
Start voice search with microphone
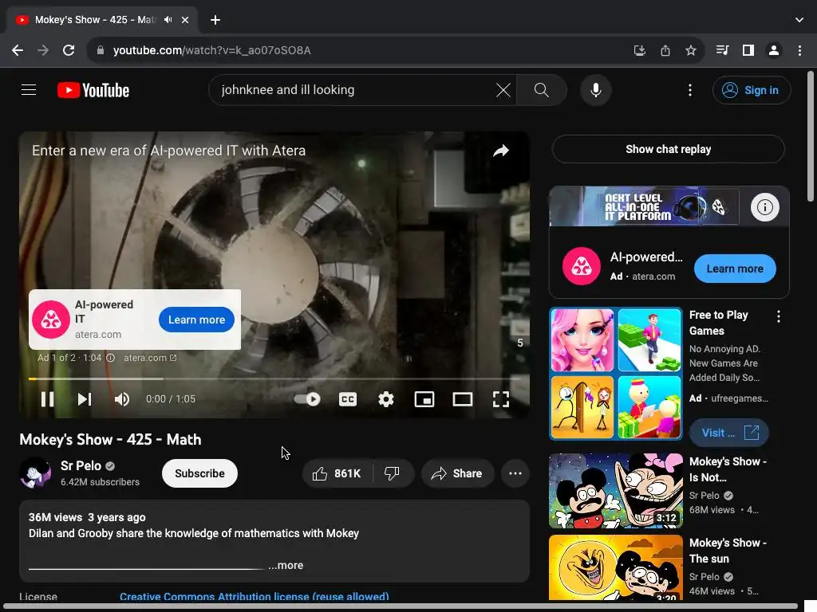coord(595,90)
